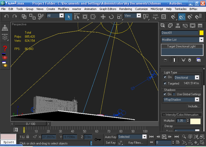
Task: Open the Directional light type dropdown
Action: (x=197, y=78)
